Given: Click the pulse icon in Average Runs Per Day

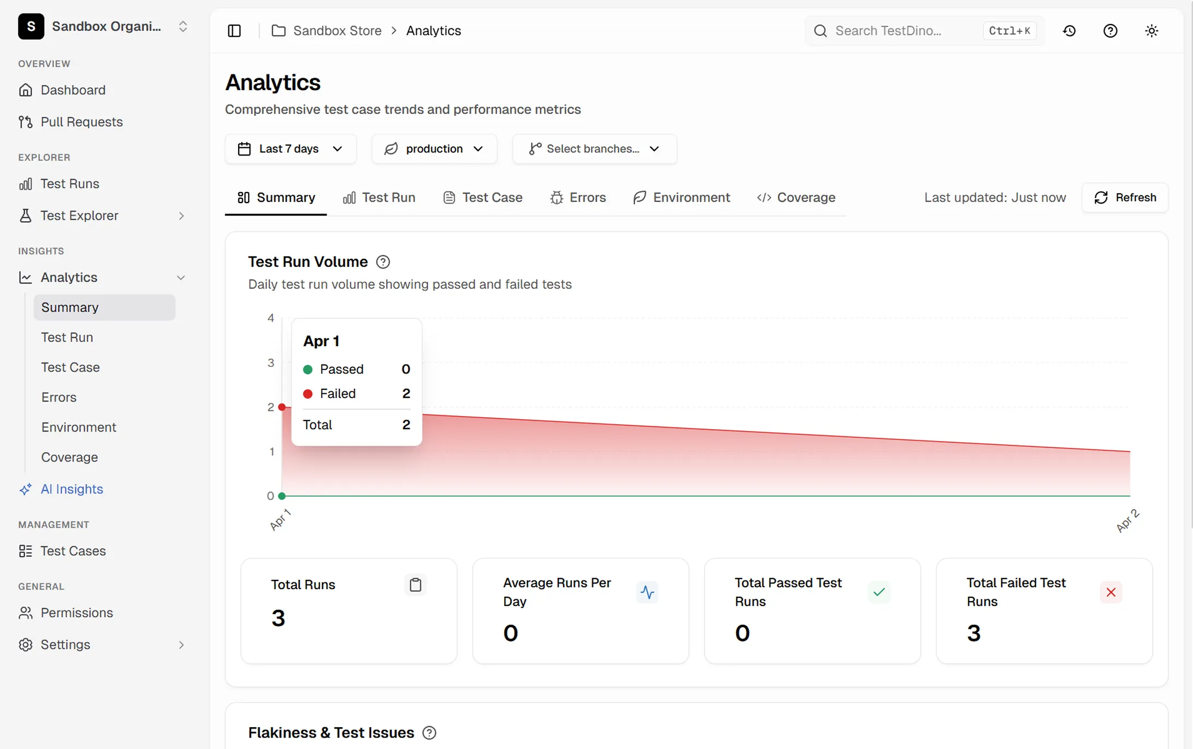Looking at the screenshot, I should pos(647,592).
